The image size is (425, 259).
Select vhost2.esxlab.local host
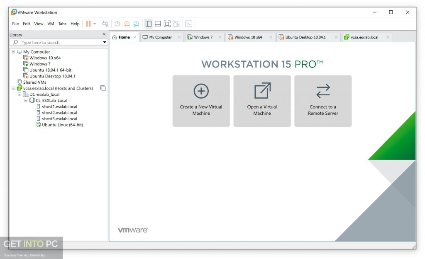click(x=59, y=113)
